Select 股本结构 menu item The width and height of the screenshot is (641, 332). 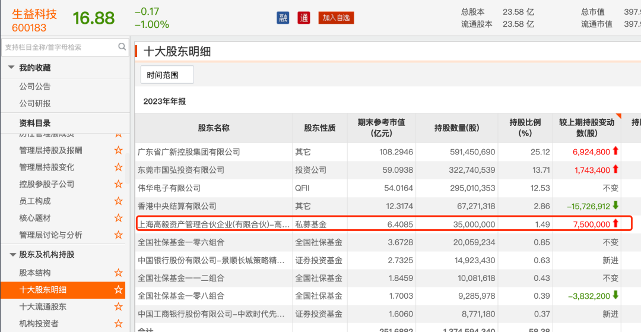35,273
